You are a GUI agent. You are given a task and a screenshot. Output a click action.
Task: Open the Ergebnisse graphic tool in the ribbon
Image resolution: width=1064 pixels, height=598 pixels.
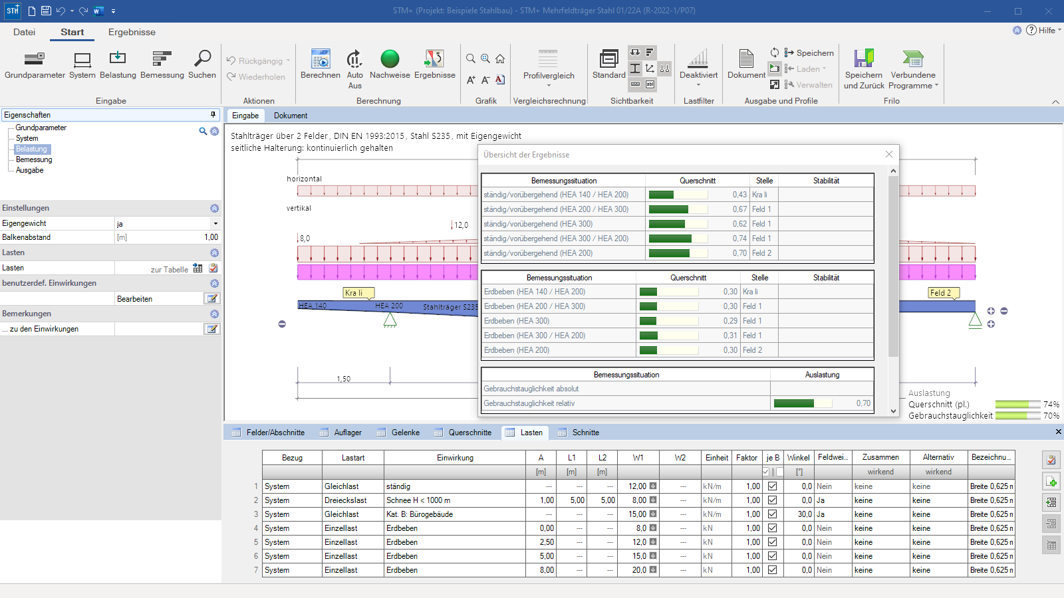click(x=434, y=65)
